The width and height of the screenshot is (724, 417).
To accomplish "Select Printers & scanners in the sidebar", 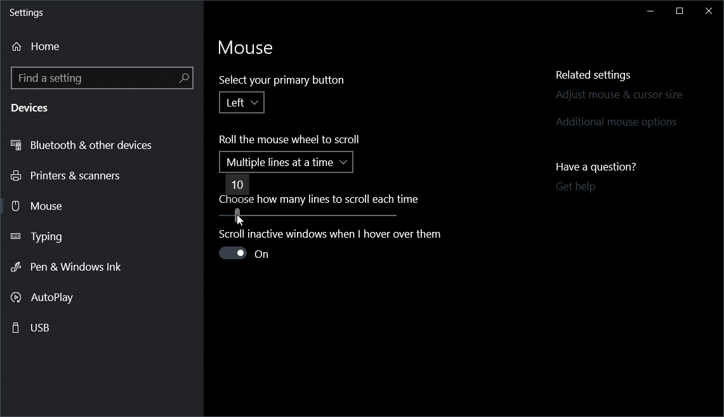I will click(x=74, y=176).
